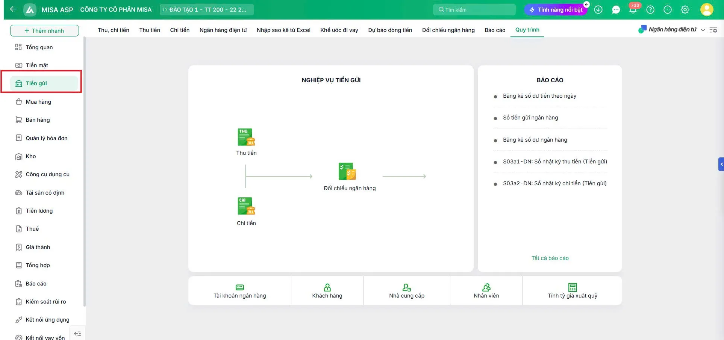Open the Chi tiền workflow icon
The width and height of the screenshot is (724, 340).
247,206
